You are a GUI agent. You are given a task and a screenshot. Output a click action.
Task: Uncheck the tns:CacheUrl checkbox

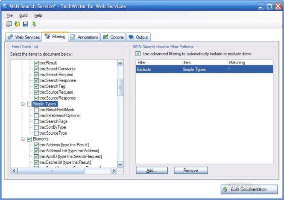[36, 162]
